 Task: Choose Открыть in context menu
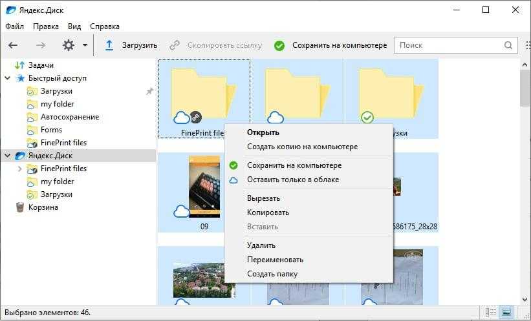(309, 132)
